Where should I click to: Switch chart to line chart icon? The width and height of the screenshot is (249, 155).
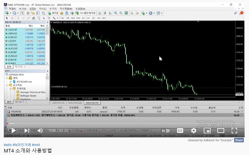pyautogui.click(x=110, y=13)
